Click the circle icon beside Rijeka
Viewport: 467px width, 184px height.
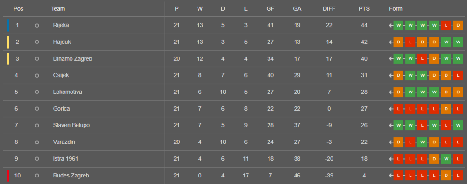(37, 26)
